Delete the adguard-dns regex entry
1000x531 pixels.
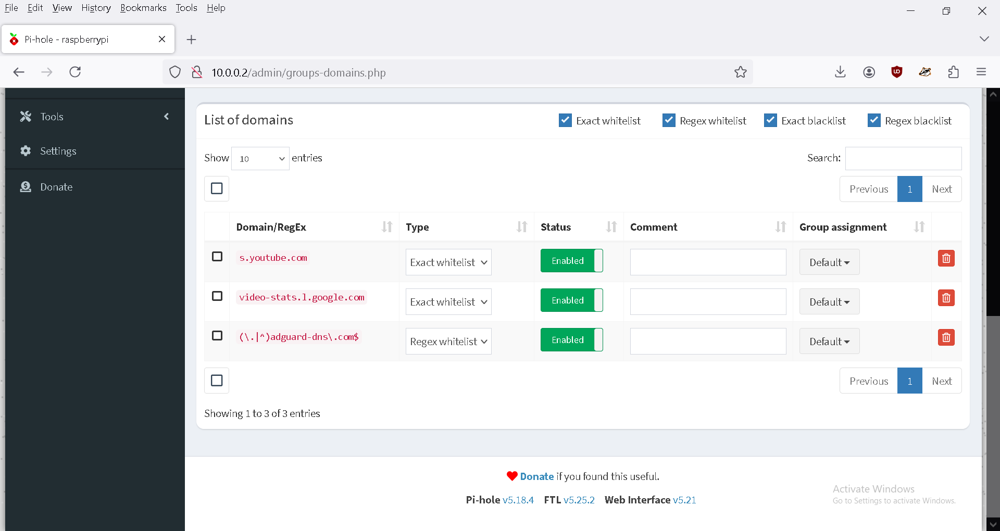point(945,337)
